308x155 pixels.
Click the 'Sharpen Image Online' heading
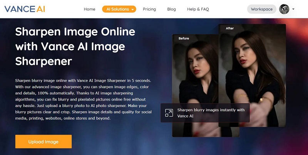point(75,46)
